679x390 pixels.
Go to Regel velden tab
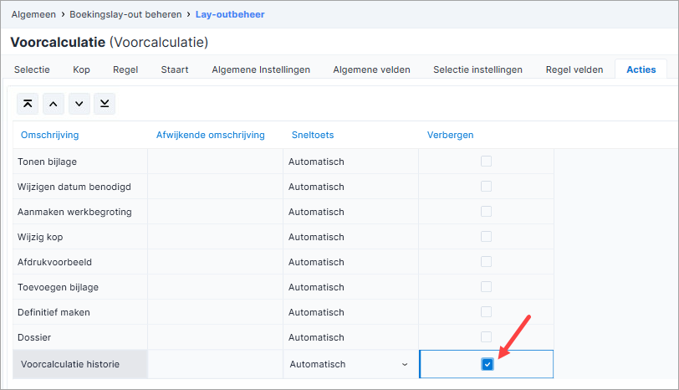[574, 69]
